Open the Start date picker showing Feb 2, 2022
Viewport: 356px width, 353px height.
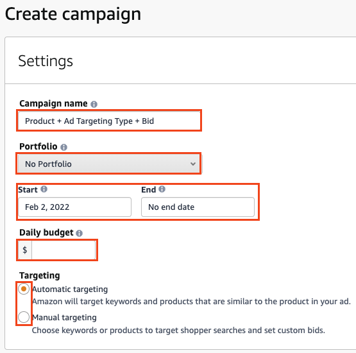[x=74, y=207]
